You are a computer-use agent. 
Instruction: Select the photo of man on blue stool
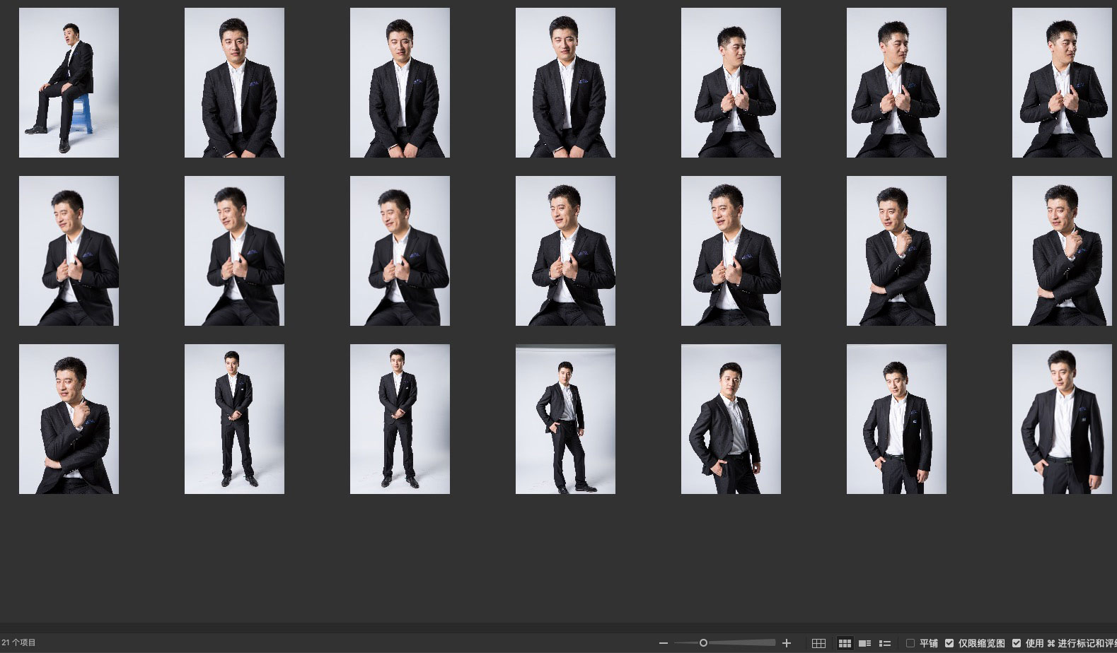point(69,83)
